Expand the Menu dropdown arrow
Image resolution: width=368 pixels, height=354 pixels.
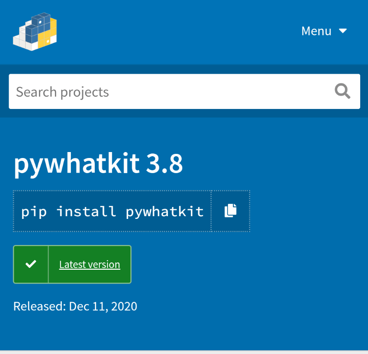(x=343, y=31)
